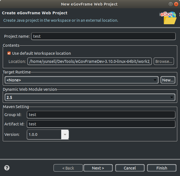Viewport: 180px width, 176px height.
Task: Click the Location path field
Action: tap(89, 61)
